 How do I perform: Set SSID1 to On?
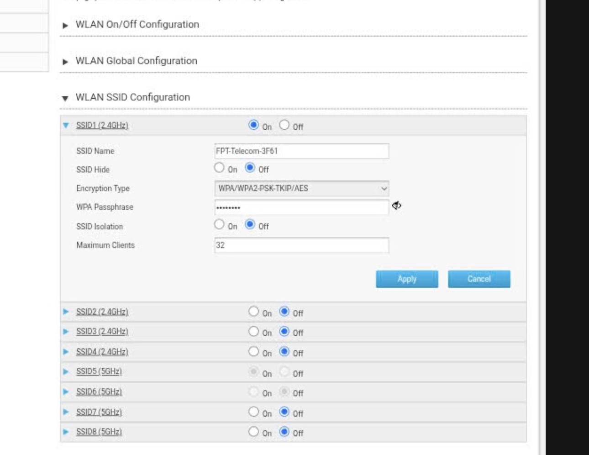tap(254, 125)
